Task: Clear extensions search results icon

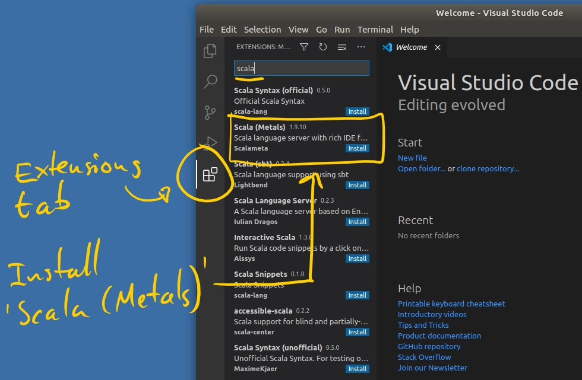Action: (x=342, y=47)
